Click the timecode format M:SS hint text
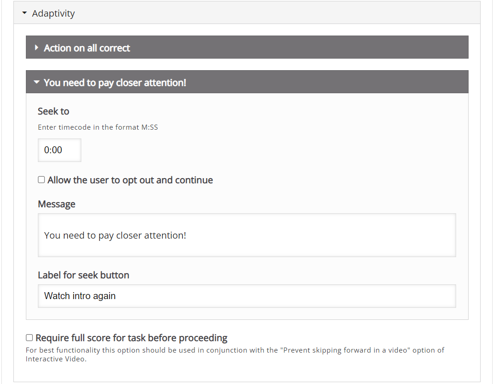Viewport: 494px width, 384px height. tap(98, 127)
